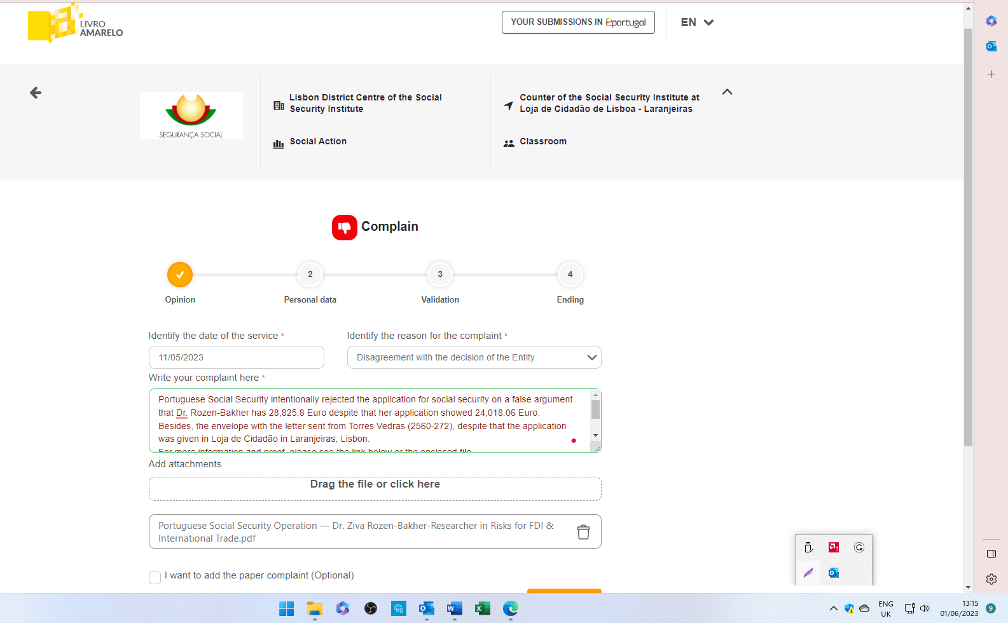Click the red thumbs-down Complain icon
Image resolution: width=1008 pixels, height=623 pixels.
point(345,227)
